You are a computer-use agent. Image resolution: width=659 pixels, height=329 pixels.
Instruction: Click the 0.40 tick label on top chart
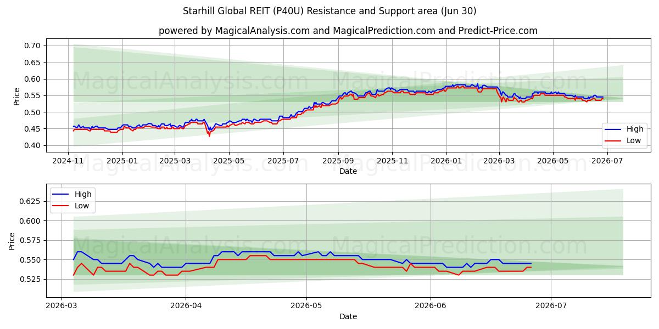pos(33,145)
